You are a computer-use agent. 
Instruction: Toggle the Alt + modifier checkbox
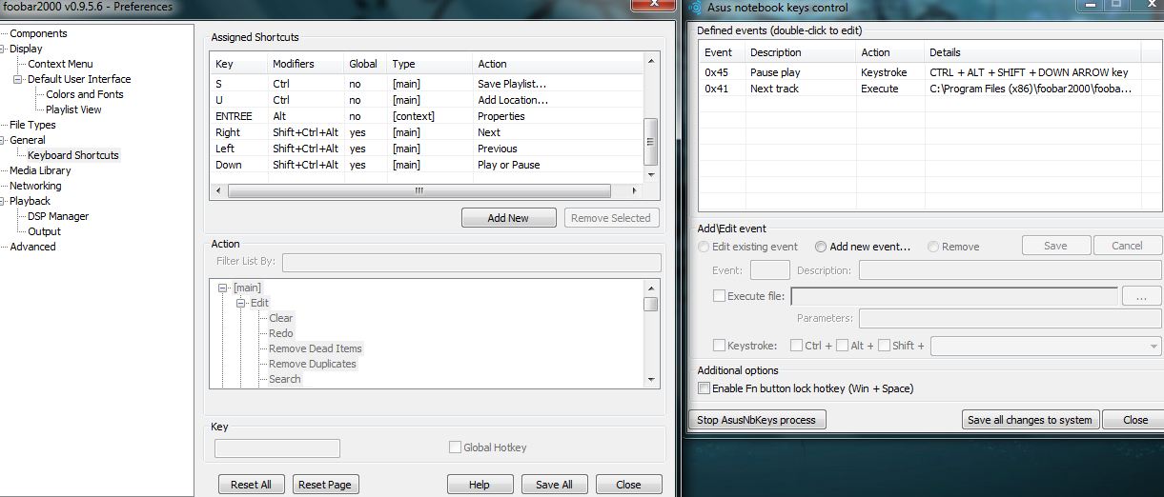pos(842,346)
